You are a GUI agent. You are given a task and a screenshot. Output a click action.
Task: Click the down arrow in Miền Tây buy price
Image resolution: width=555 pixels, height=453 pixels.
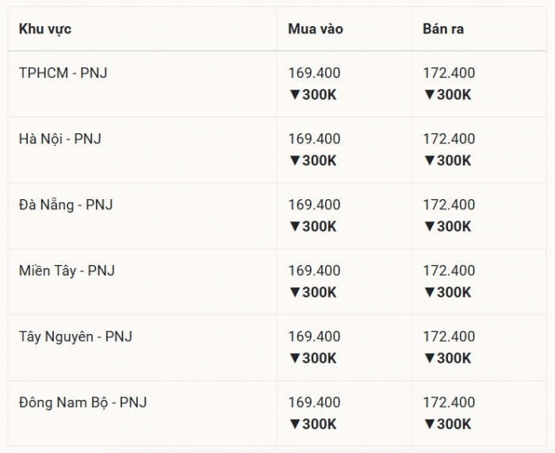click(294, 292)
